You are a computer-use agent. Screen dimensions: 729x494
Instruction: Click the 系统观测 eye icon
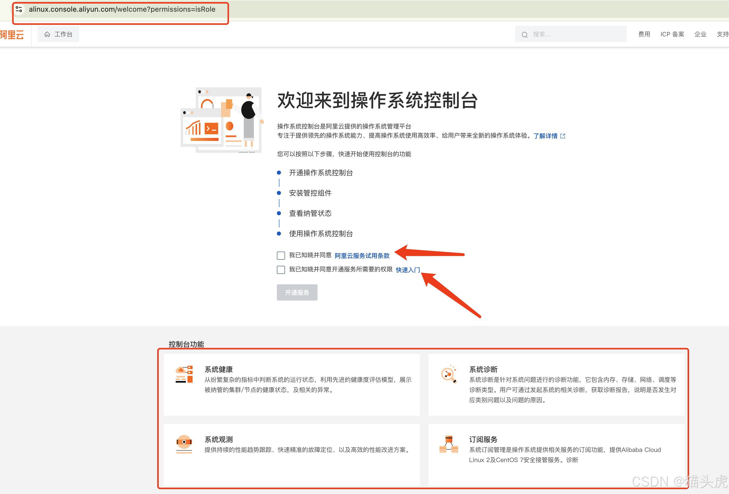pyautogui.click(x=184, y=444)
